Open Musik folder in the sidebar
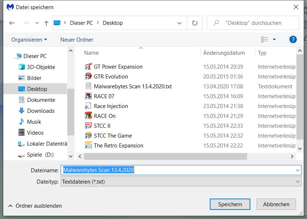Viewport: 307px width, 219px height. [34, 122]
